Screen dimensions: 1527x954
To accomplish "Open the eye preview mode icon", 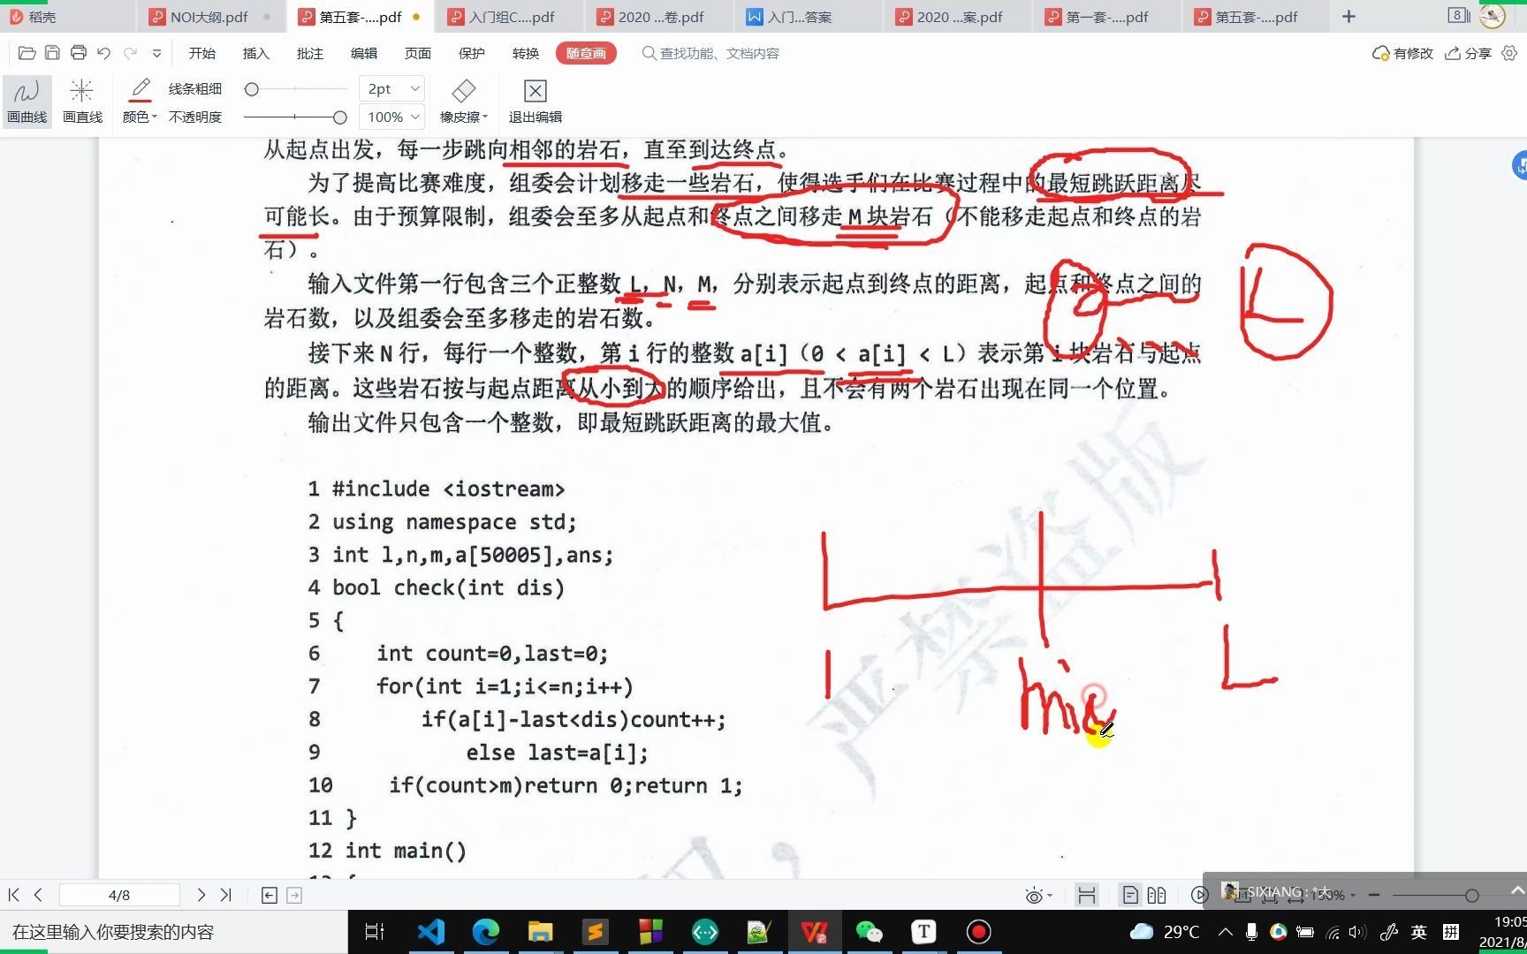I will point(1034,895).
